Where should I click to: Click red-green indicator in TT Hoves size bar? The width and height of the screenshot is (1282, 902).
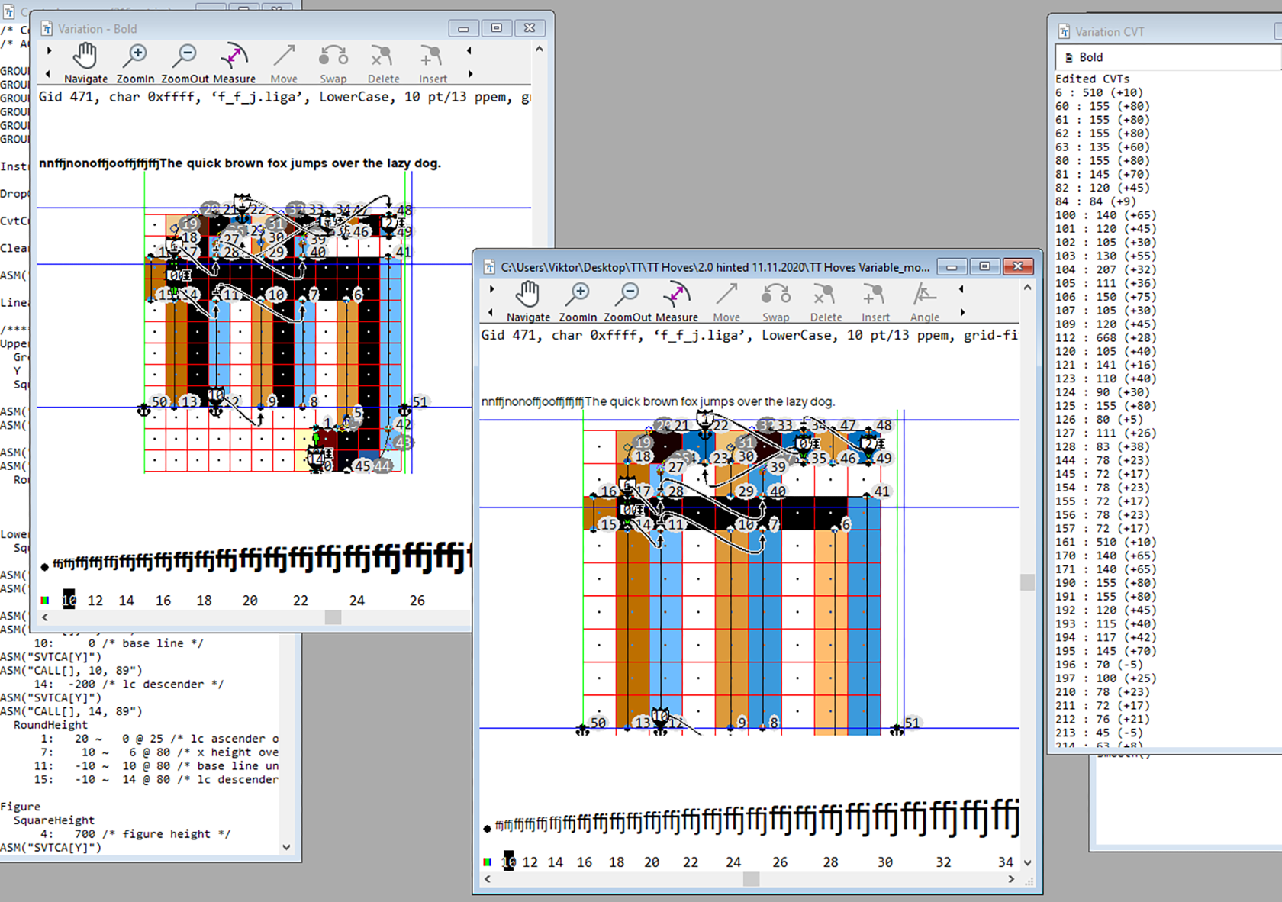(x=487, y=862)
